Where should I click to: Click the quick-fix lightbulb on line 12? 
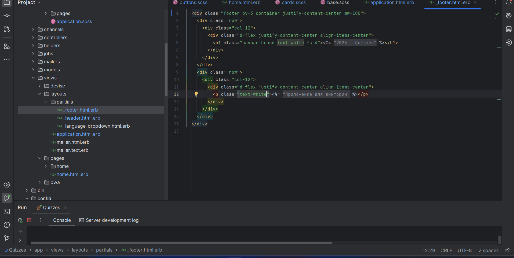196,94
